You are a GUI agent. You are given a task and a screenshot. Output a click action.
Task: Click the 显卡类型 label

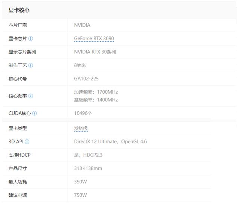pos(18,128)
